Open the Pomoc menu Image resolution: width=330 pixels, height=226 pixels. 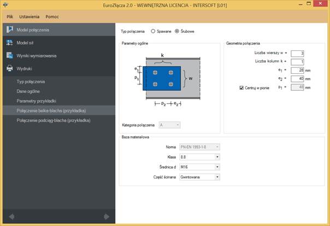tap(52, 16)
